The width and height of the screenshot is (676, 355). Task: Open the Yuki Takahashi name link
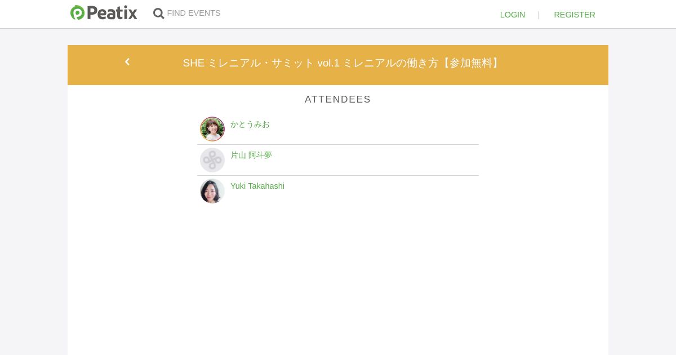257,186
